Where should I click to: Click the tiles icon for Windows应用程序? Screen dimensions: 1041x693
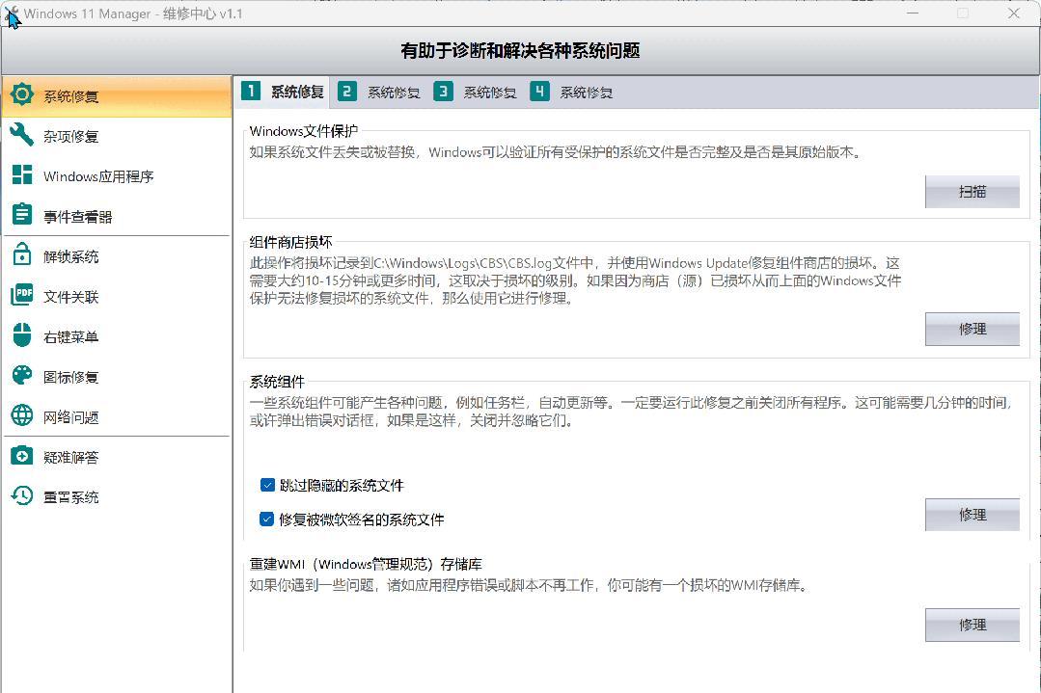(x=22, y=174)
